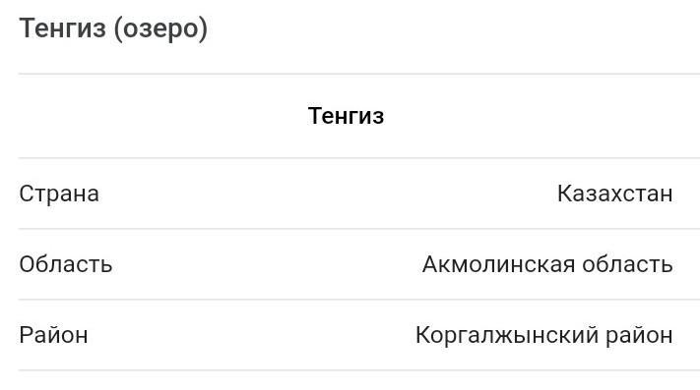
Task: Click the page title Тенгиз (озеро)
Action: coord(113,28)
